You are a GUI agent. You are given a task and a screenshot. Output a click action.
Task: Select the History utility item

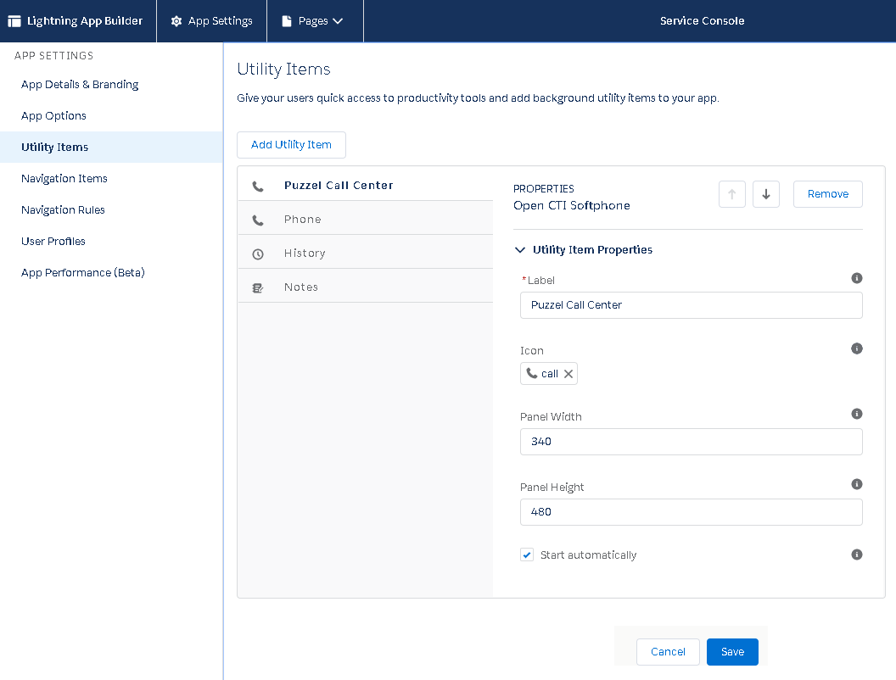[305, 254]
